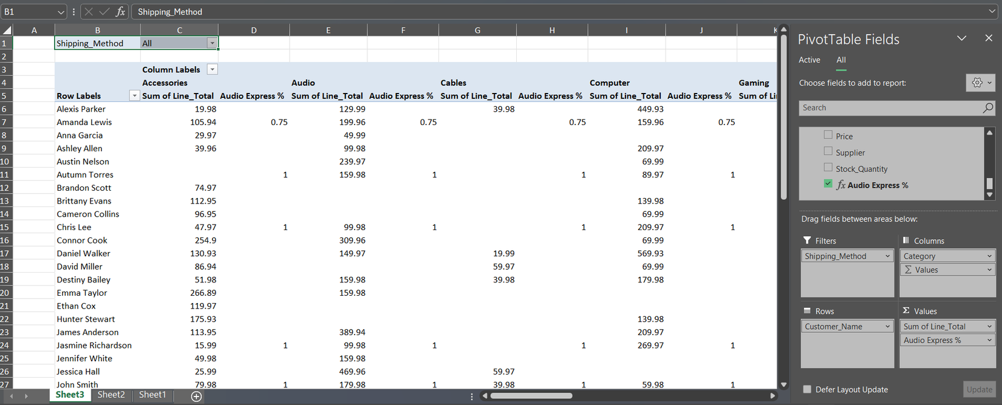Expand the formula bar chevron
This screenshot has height=405, width=1002.
click(993, 12)
